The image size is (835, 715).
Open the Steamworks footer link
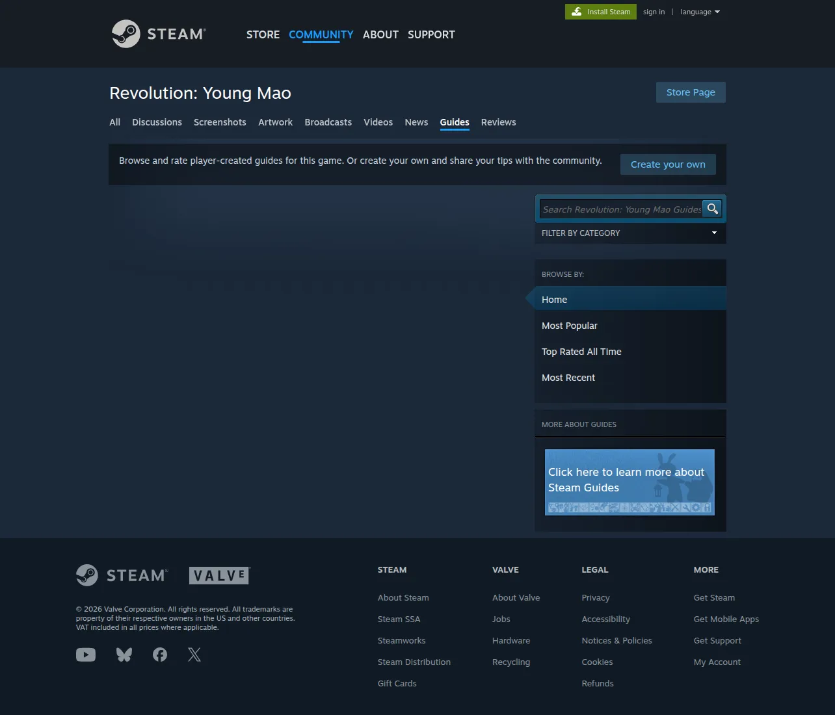pyautogui.click(x=401, y=640)
